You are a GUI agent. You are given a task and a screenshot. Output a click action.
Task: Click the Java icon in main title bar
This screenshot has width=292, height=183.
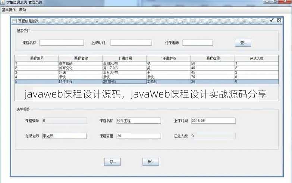click(3, 2)
